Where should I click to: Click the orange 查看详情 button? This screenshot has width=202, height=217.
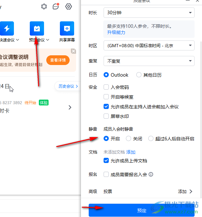(58, 60)
